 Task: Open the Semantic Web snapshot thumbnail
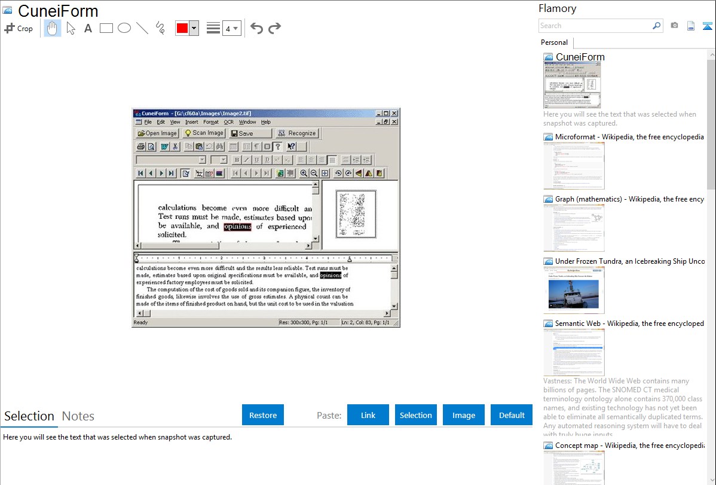pos(574,352)
